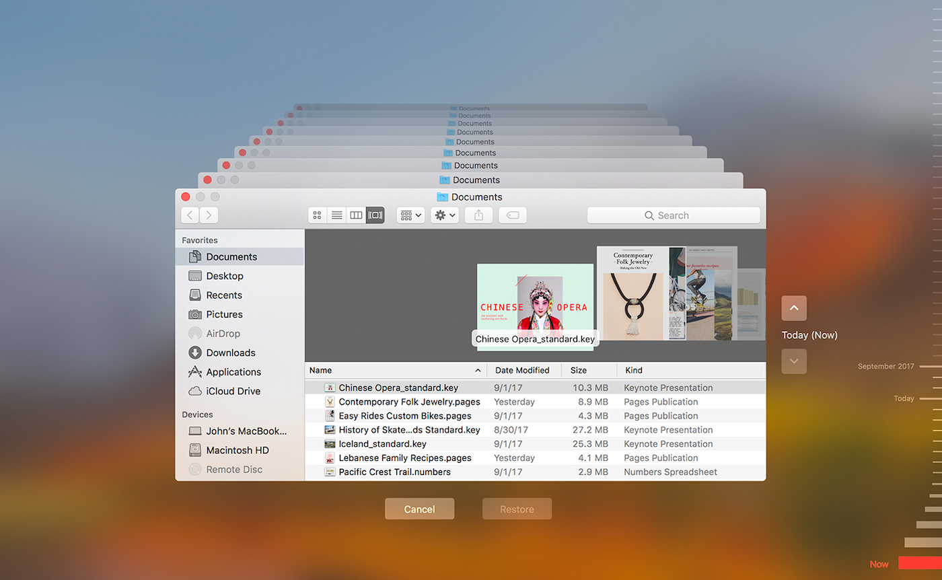Switch to list view in toolbar
Screen dimensions: 942x580
pos(337,215)
